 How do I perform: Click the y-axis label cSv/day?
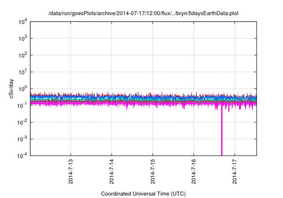[11, 88]
